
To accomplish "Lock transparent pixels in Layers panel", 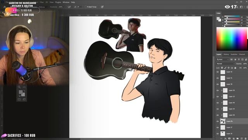I will tap(222, 68).
